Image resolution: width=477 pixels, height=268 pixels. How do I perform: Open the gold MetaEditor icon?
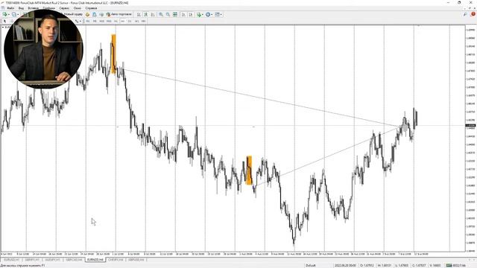[x=87, y=14]
